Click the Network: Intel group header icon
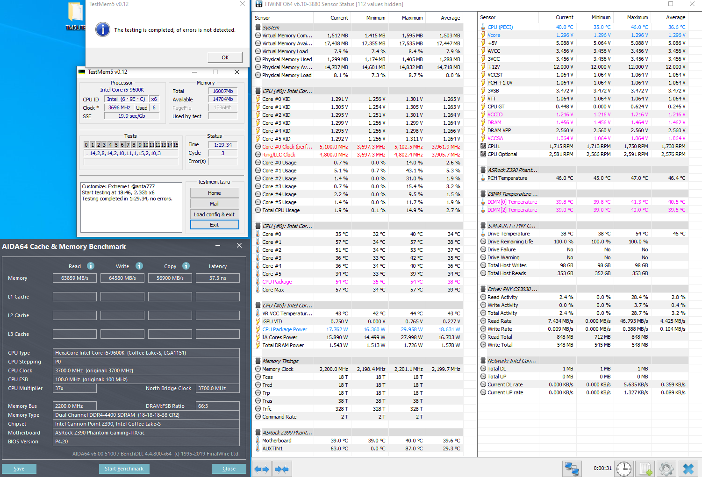Screen dimensions: 702x477 tap(483, 361)
